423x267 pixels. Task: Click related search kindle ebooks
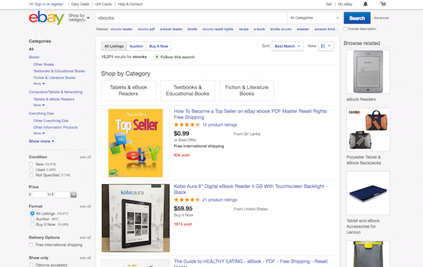(x=281, y=29)
